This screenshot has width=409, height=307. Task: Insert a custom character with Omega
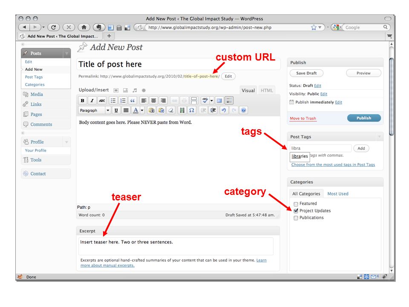192,110
